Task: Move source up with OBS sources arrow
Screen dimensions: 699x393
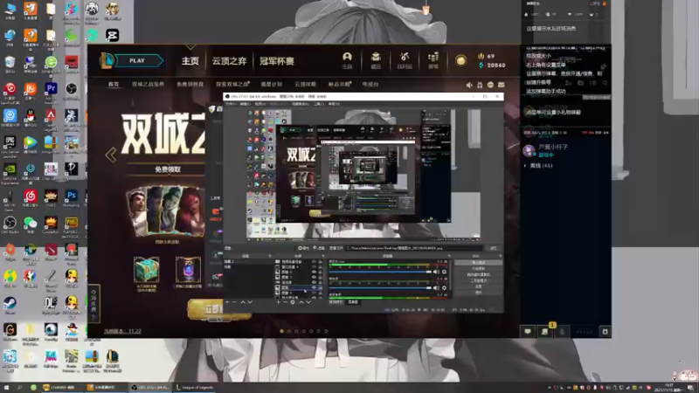Action: [301, 302]
